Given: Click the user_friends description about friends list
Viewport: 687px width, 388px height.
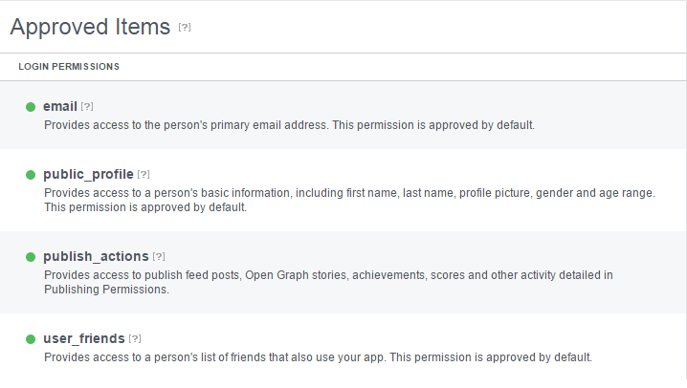Looking at the screenshot, I should click(318, 358).
